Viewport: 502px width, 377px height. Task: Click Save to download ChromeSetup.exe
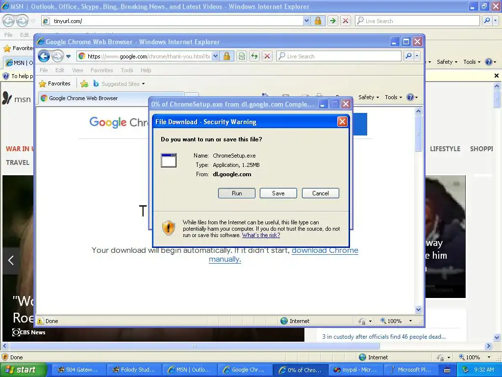click(x=278, y=193)
